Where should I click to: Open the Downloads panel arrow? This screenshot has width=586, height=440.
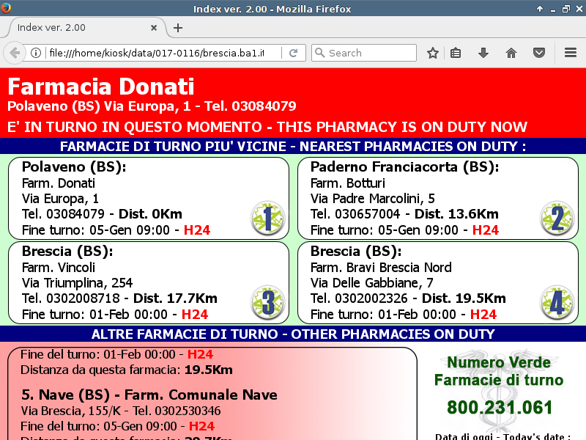pyautogui.click(x=483, y=53)
